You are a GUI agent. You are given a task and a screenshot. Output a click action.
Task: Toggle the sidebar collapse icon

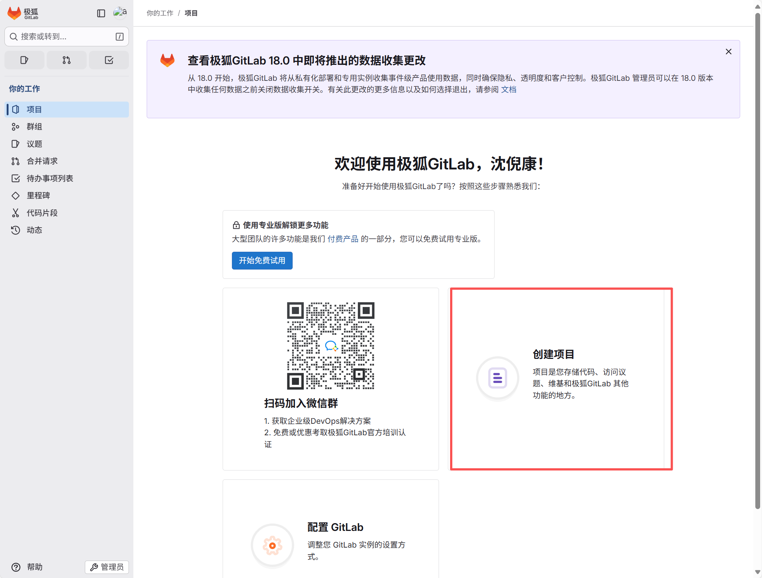[x=101, y=13]
